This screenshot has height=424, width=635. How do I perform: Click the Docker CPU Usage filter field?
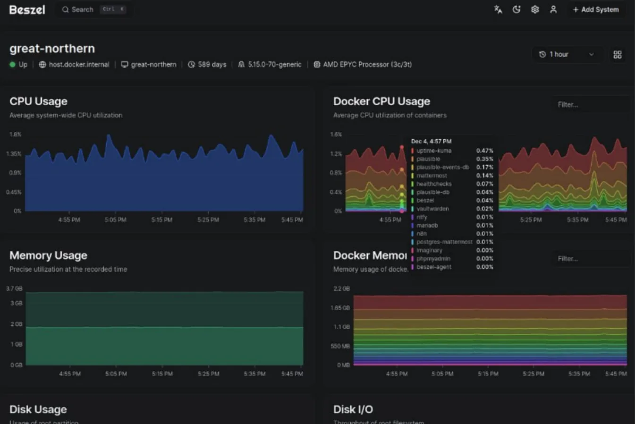tap(591, 104)
